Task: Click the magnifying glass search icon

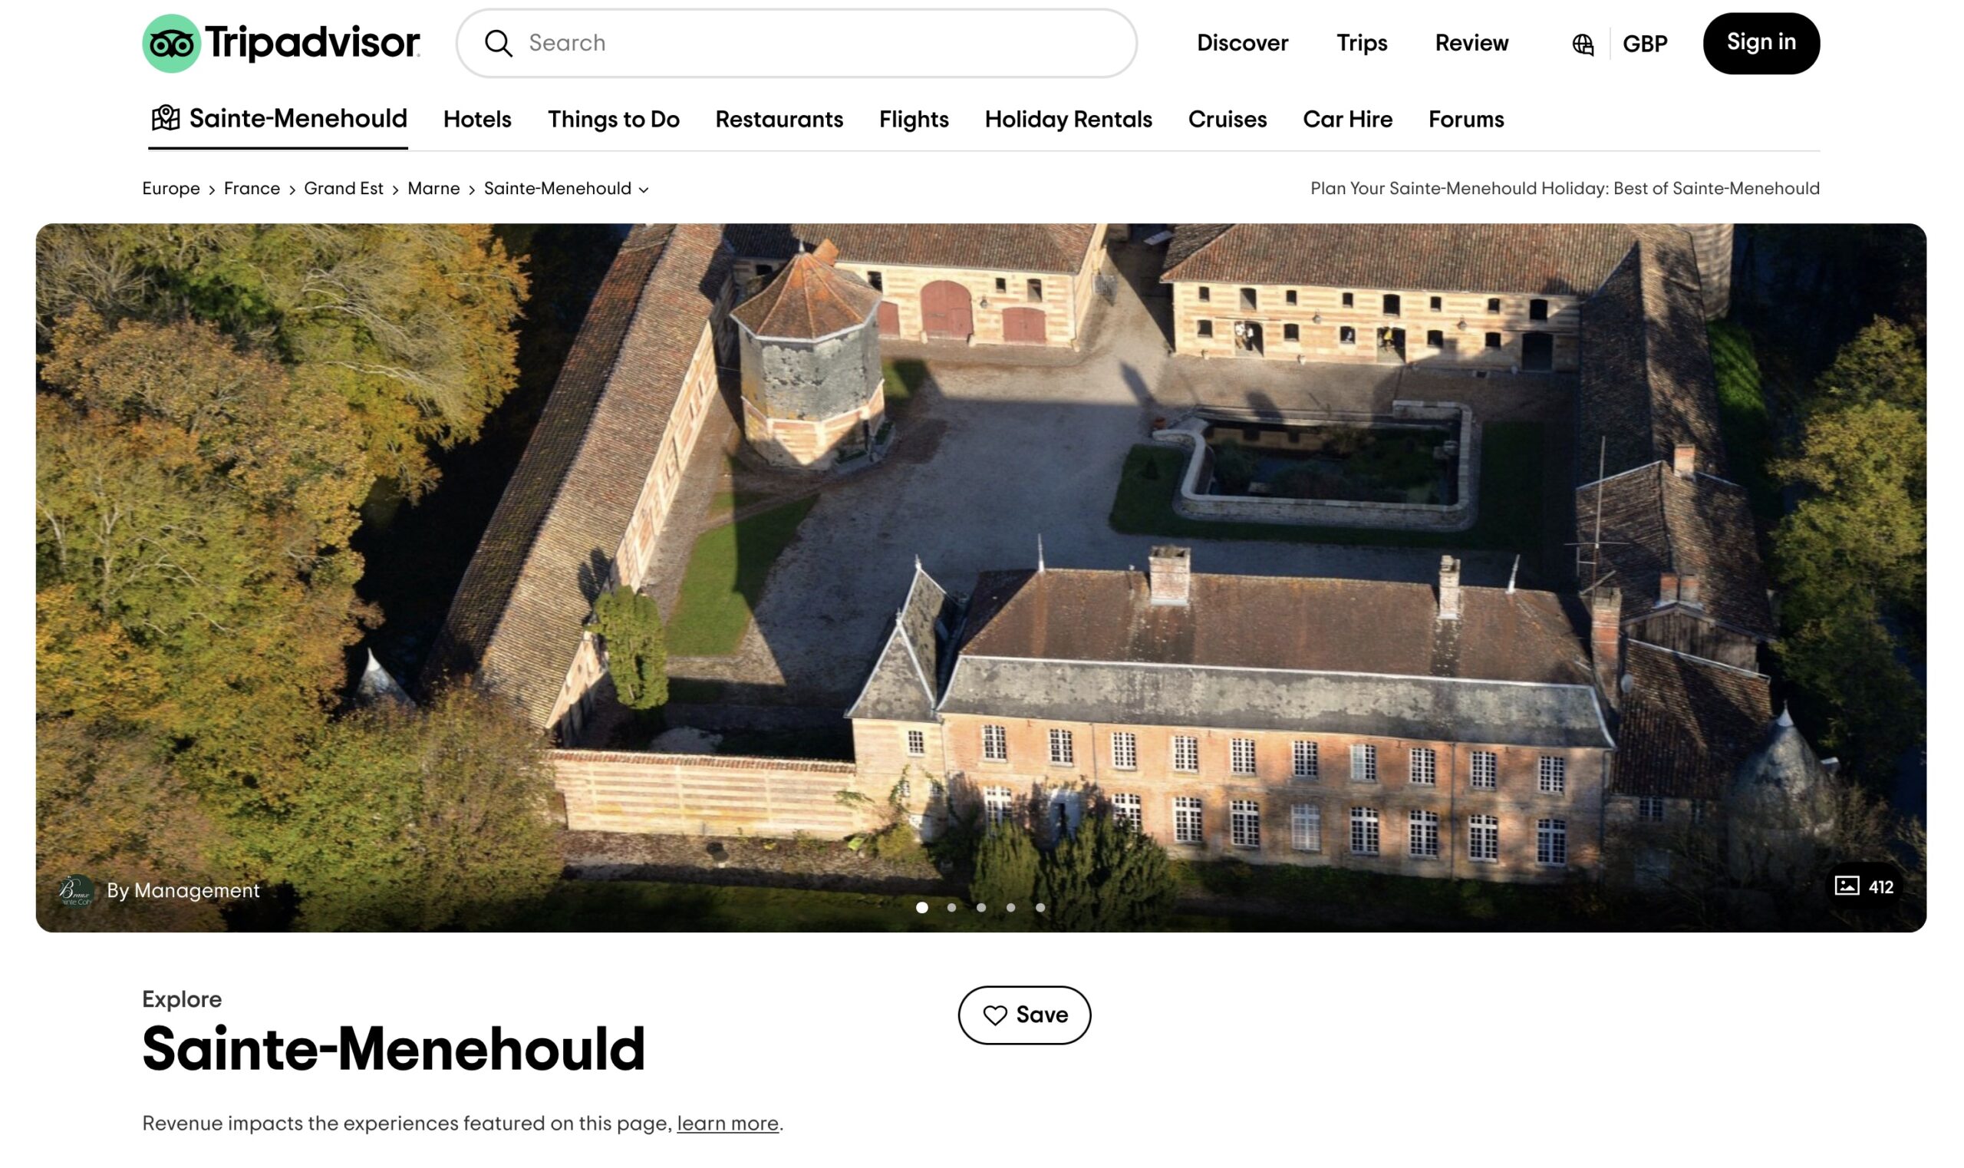Action: (498, 43)
